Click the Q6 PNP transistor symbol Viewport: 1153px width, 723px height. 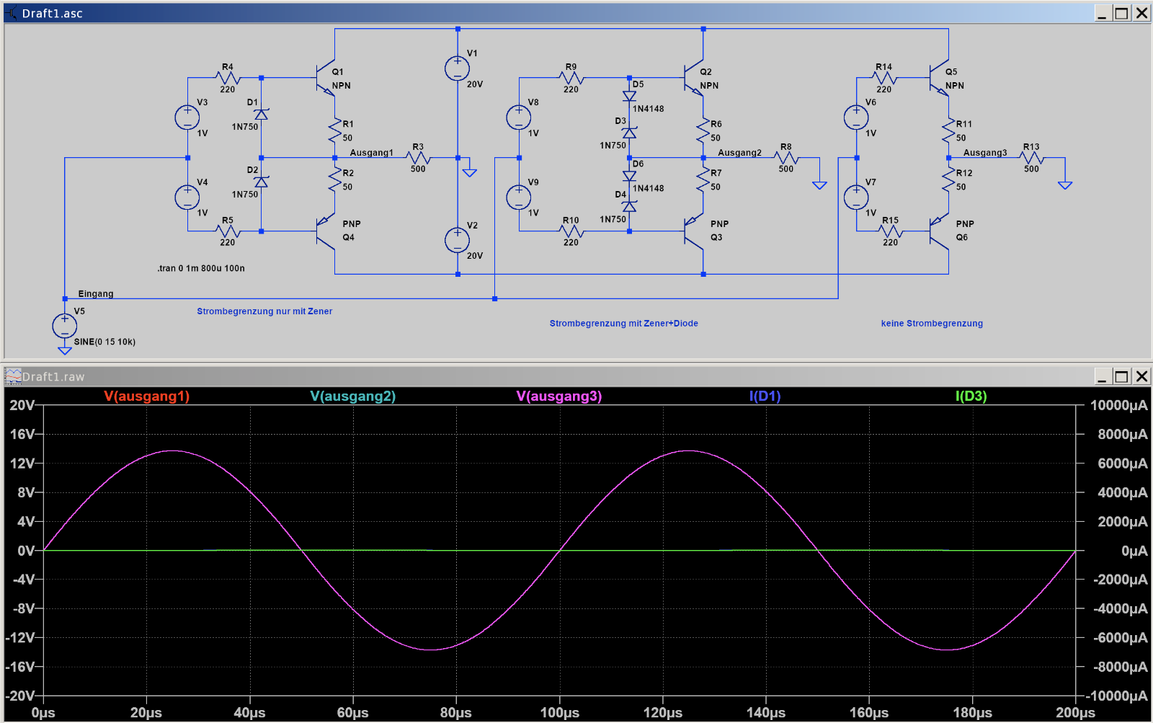(939, 231)
